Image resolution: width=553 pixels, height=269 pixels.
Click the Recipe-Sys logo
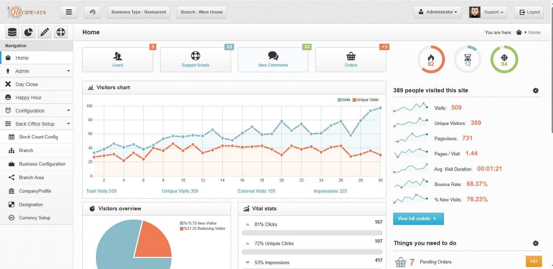coord(27,12)
